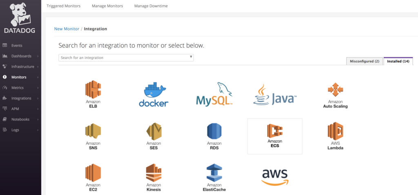Choose the AWS Lambda integration
This screenshot has width=418, height=195.
coord(336,136)
